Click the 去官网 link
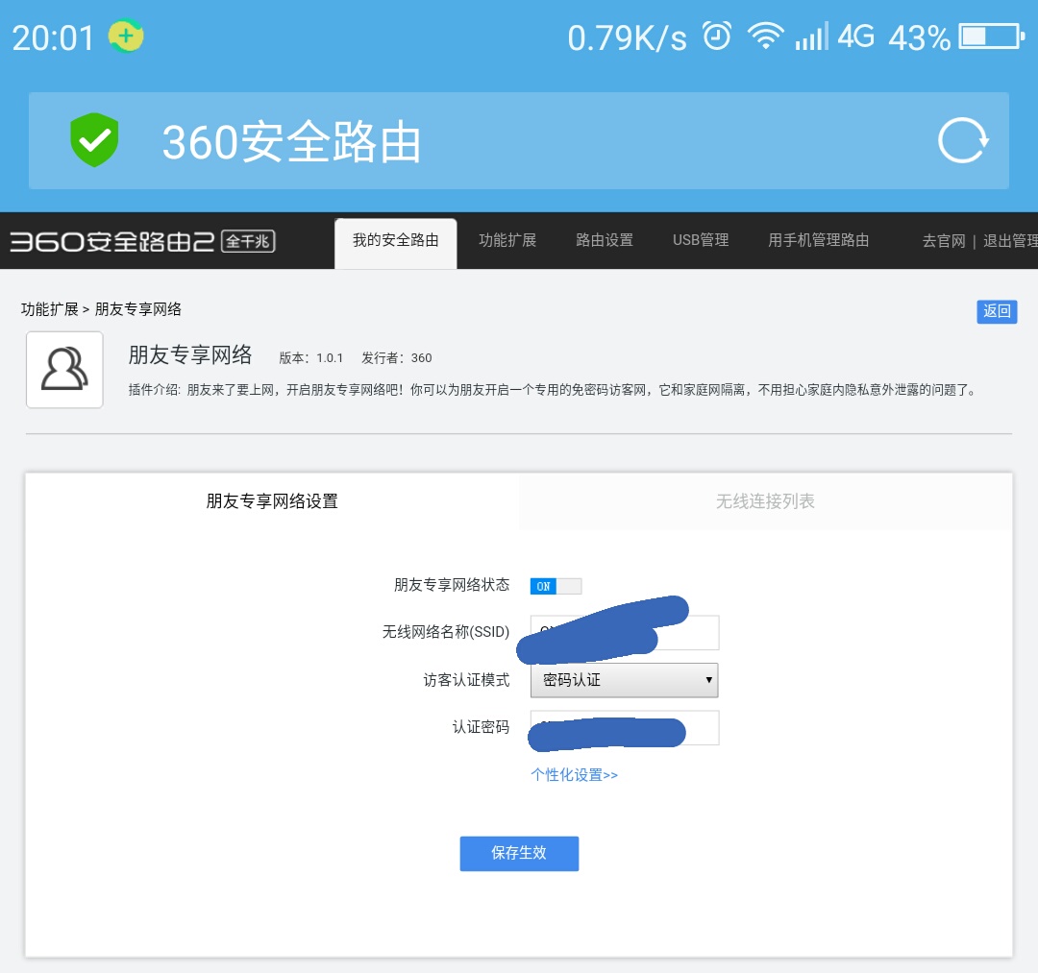The width and height of the screenshot is (1038, 973). [x=943, y=242]
